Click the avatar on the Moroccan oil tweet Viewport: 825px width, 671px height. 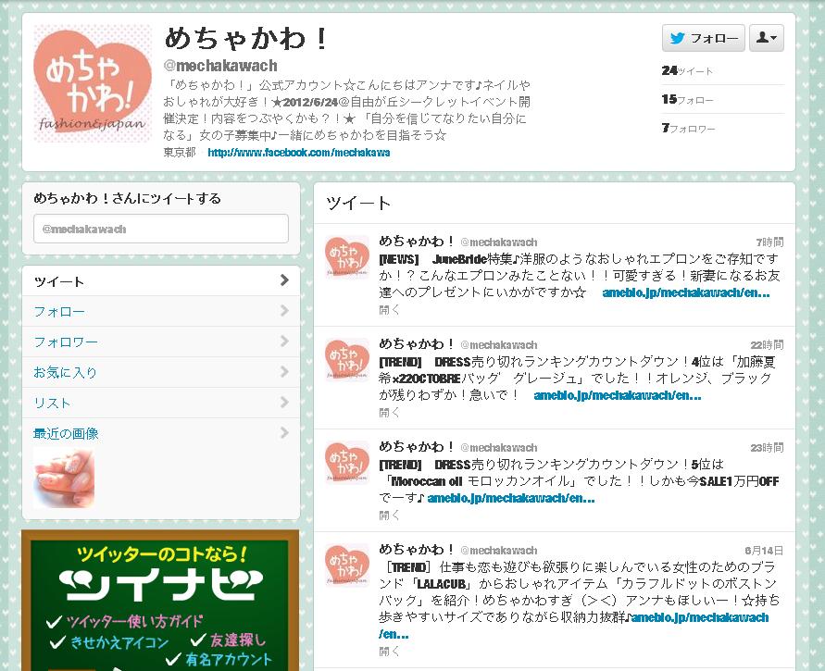pyautogui.click(x=347, y=464)
